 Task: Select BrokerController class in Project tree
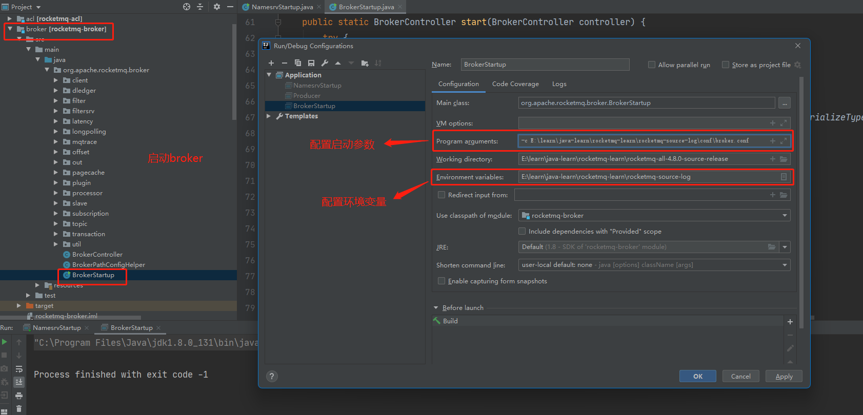[x=97, y=255]
